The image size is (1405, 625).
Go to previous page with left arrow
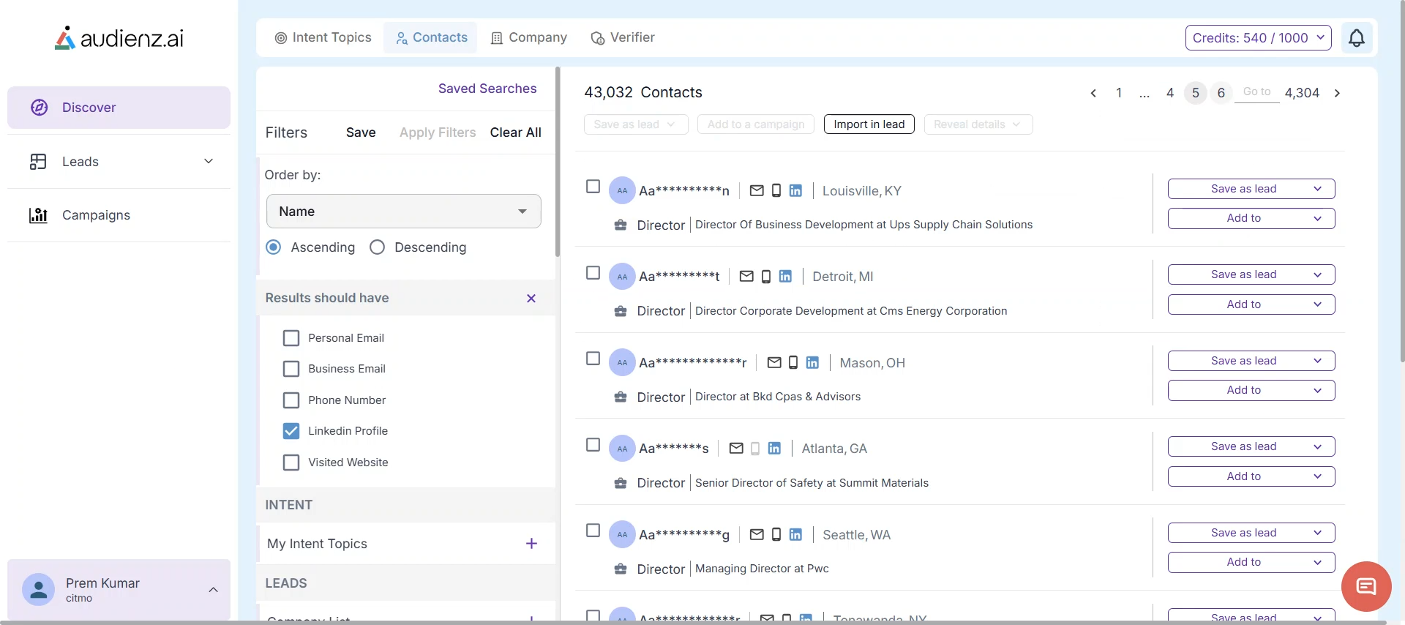click(1093, 93)
